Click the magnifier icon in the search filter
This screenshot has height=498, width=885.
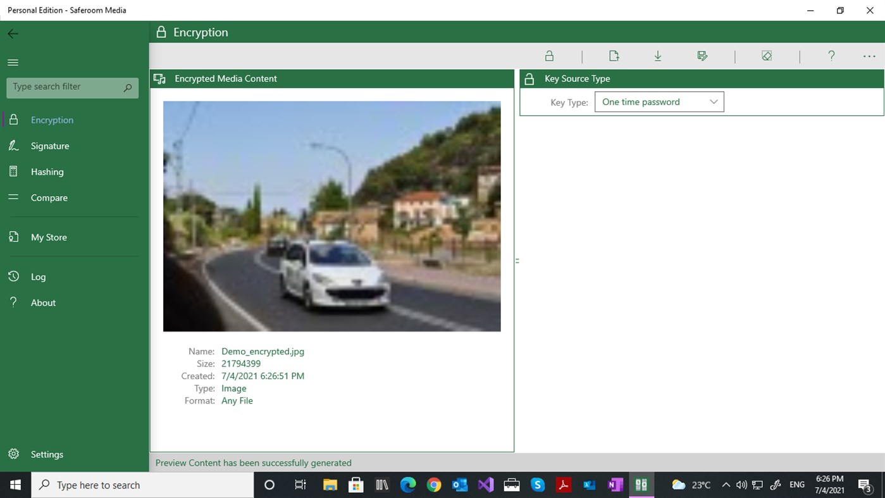(x=127, y=87)
